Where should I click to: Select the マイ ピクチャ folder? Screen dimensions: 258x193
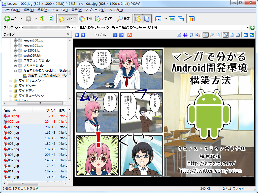28,86
